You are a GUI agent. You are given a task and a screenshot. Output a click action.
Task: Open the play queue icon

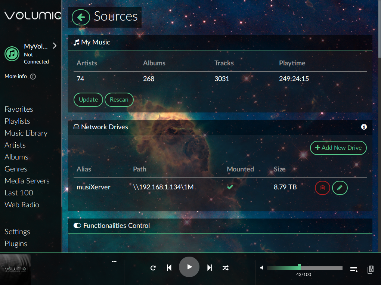tap(354, 269)
